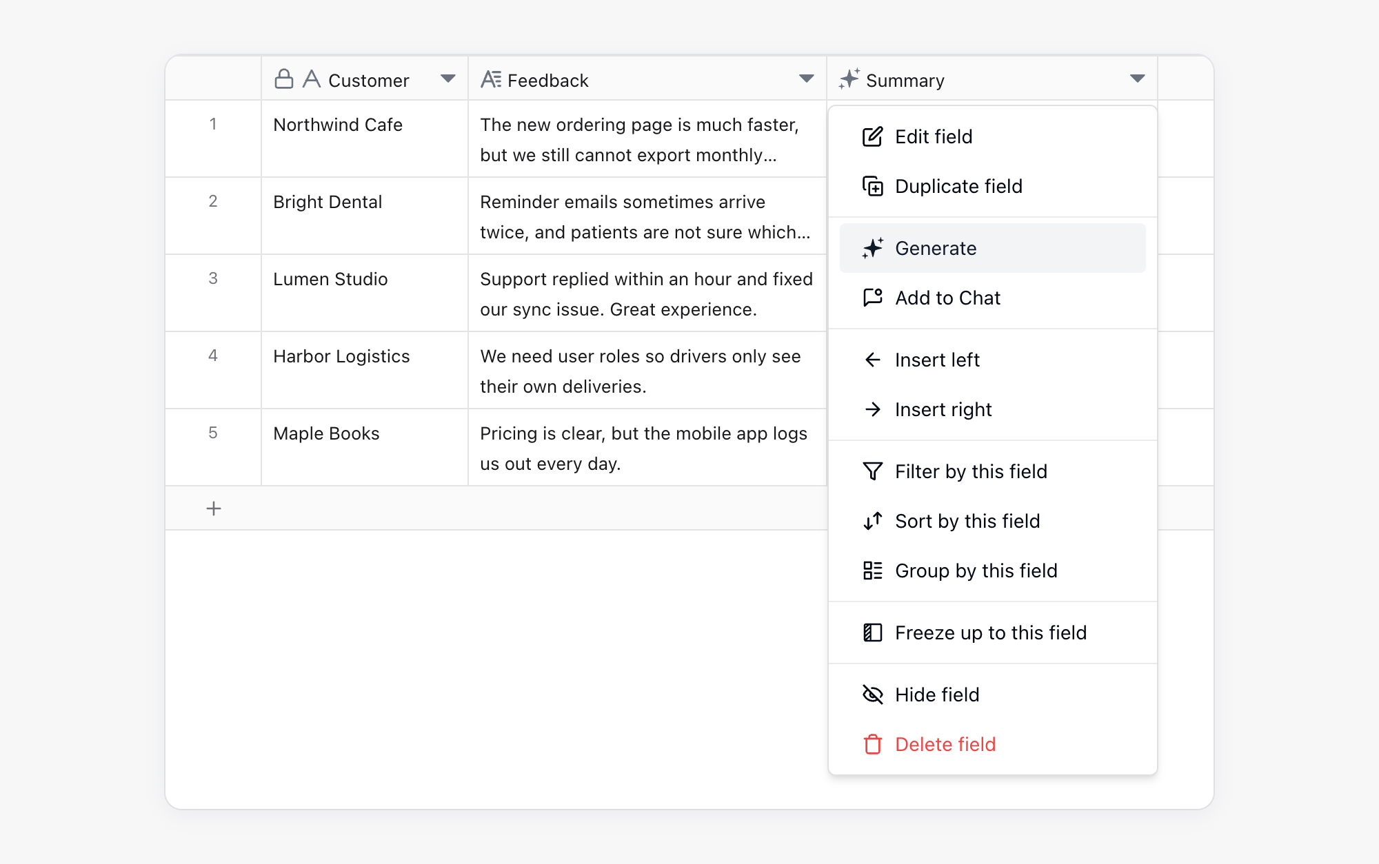This screenshot has height=864, width=1379.
Task: Choose Edit field from the menu
Action: [x=993, y=136]
